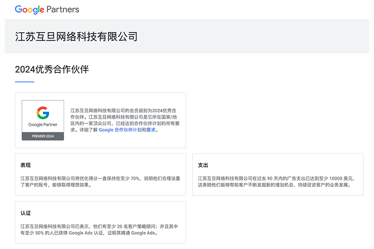Click the blue underline below section heading
The width and height of the screenshot is (374, 249).
24,82
